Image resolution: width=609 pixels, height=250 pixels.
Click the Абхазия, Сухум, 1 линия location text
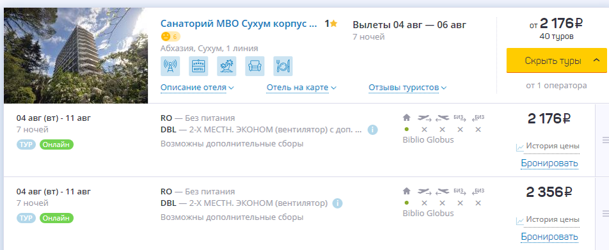pyautogui.click(x=209, y=49)
